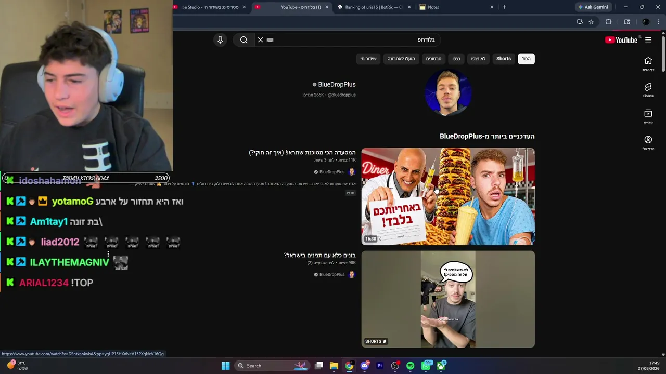Open the burger Diner video thumbnail
Screen dimensions: 666x374
(448, 196)
